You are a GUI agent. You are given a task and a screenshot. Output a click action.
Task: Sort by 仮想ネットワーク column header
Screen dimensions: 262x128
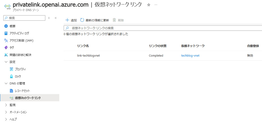193,46
